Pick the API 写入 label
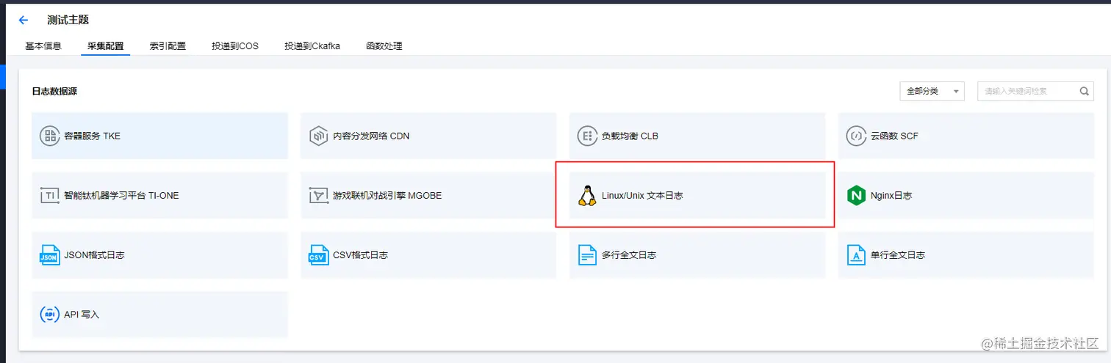The image size is (1111, 363). pyautogui.click(x=82, y=315)
